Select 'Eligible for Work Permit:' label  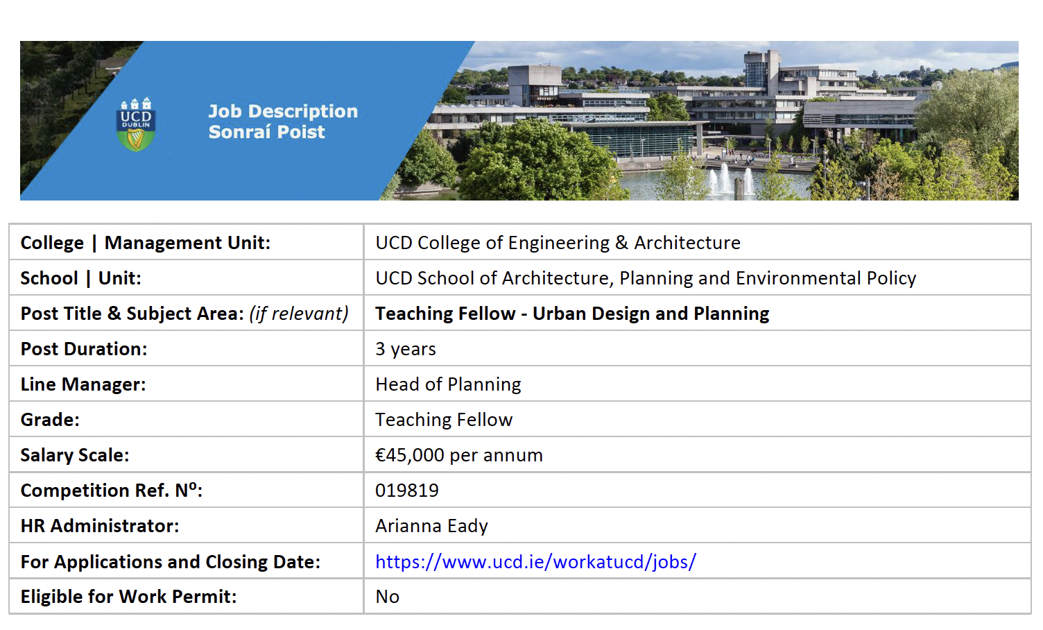pyautogui.click(x=128, y=597)
